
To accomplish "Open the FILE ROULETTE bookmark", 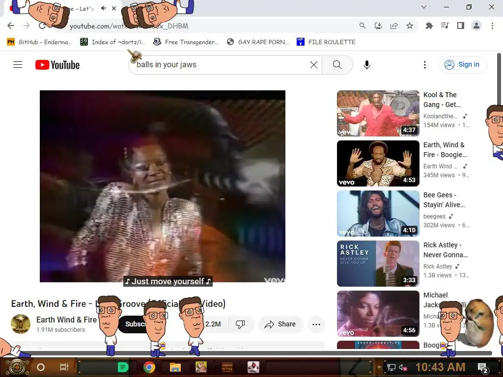I will pos(326,42).
